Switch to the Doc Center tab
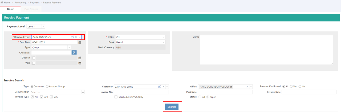The image size is (341, 112). point(31,9)
